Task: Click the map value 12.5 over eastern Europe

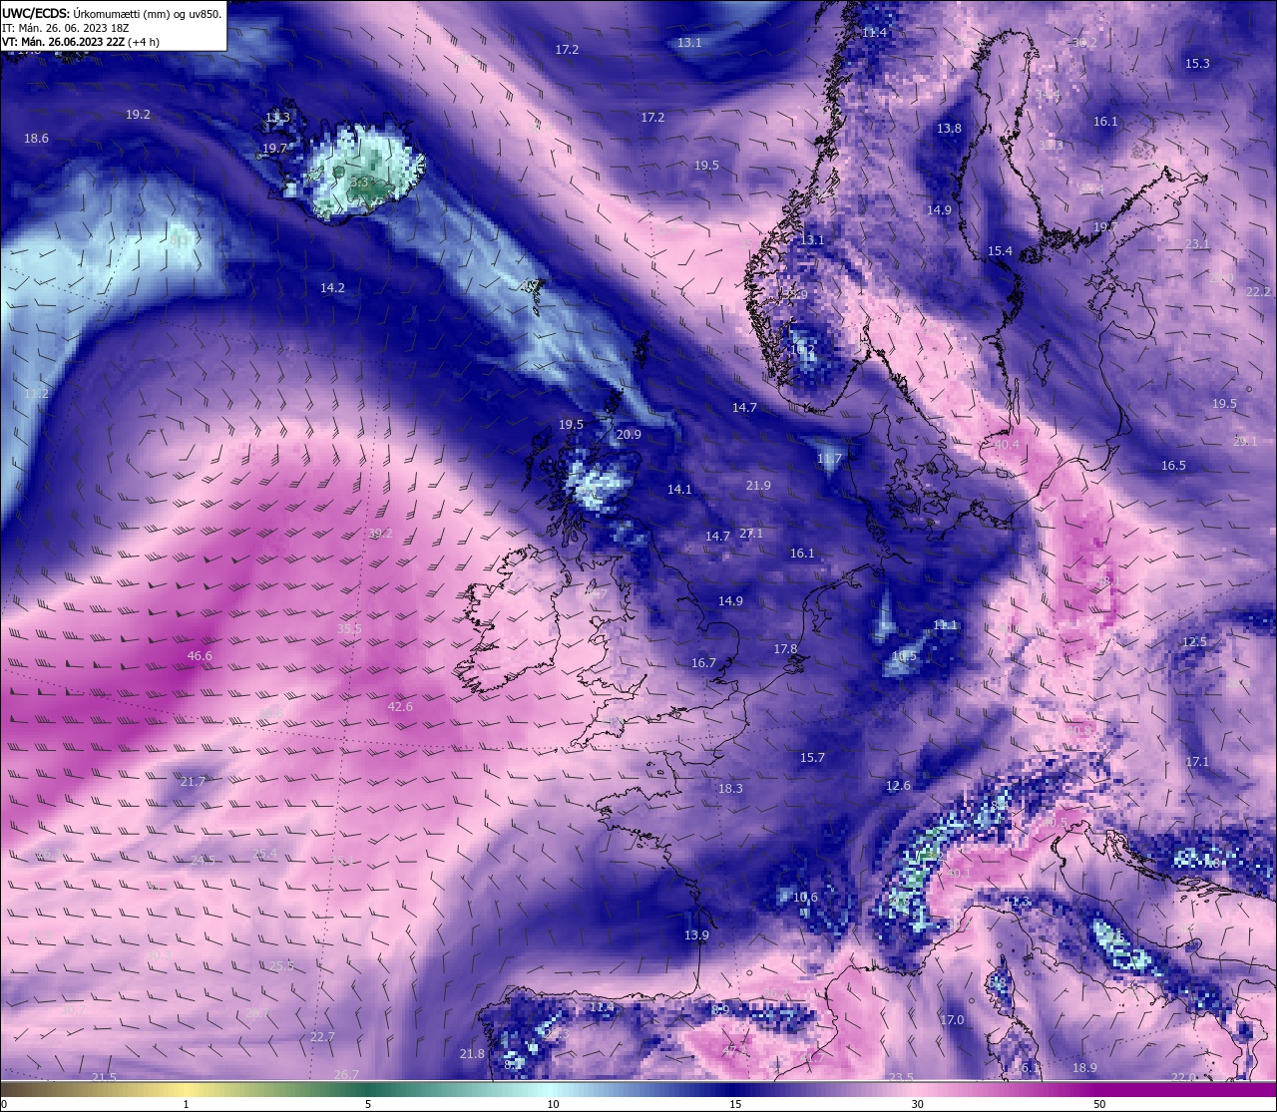Action: pyautogui.click(x=1194, y=642)
